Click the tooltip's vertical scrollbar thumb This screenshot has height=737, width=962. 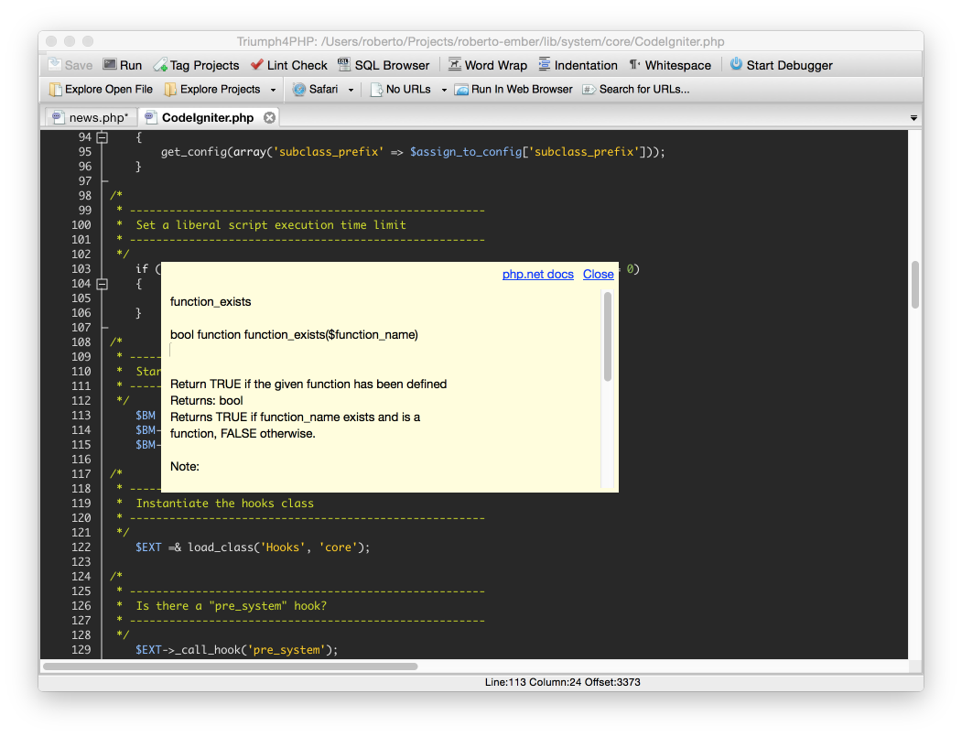click(608, 336)
